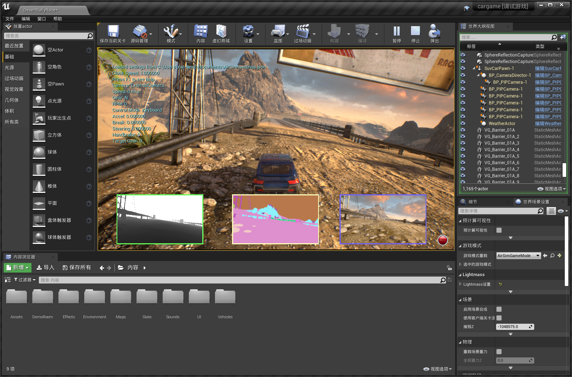
Task: Browse to the selected game mode
Action: tap(552, 256)
